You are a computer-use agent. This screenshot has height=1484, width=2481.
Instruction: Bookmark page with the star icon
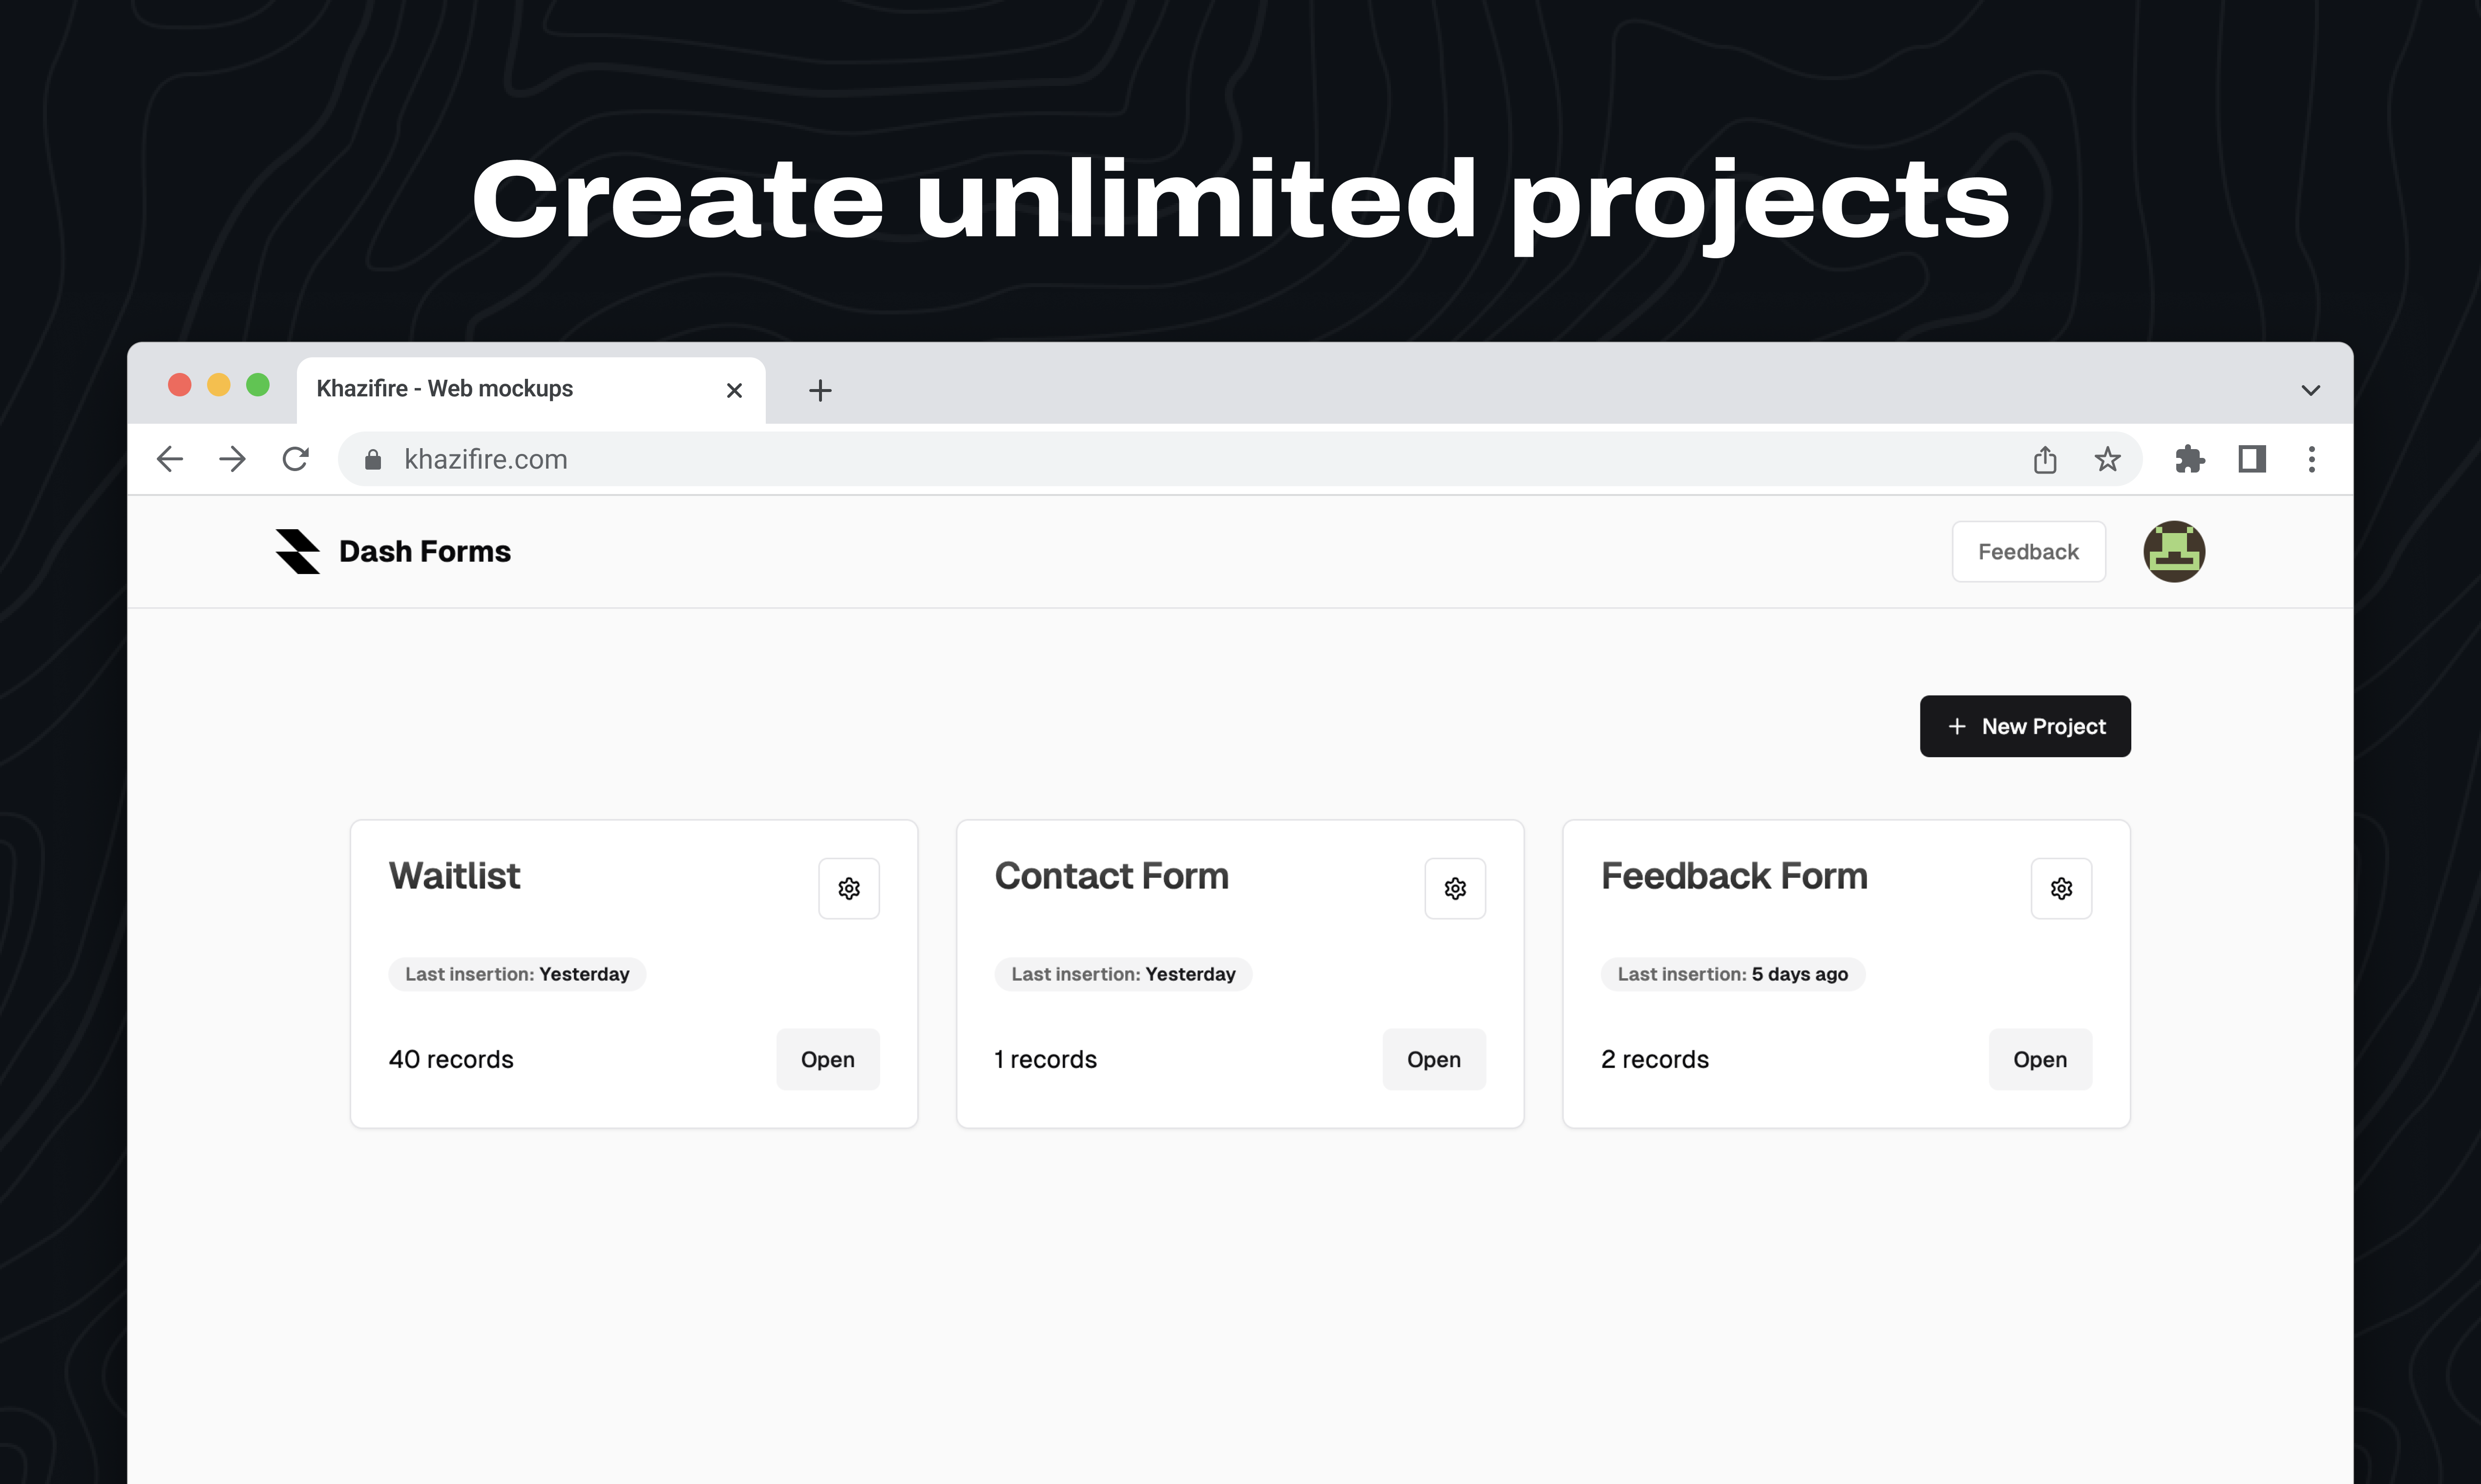pyautogui.click(x=2107, y=459)
